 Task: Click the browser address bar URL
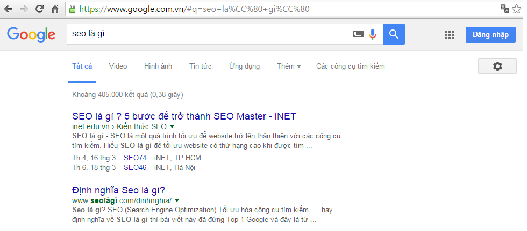pos(194,9)
